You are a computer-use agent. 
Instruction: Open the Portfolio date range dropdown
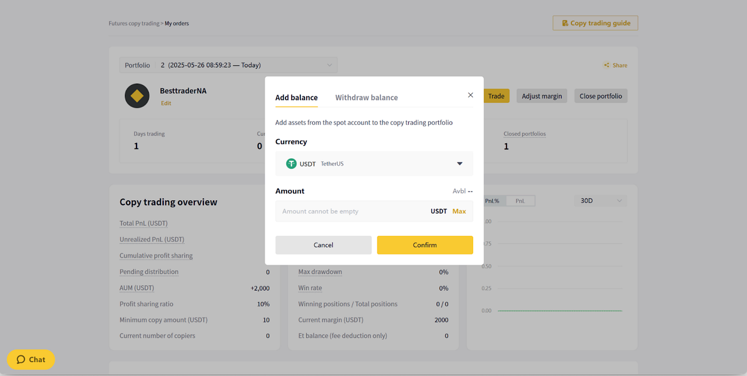click(228, 66)
